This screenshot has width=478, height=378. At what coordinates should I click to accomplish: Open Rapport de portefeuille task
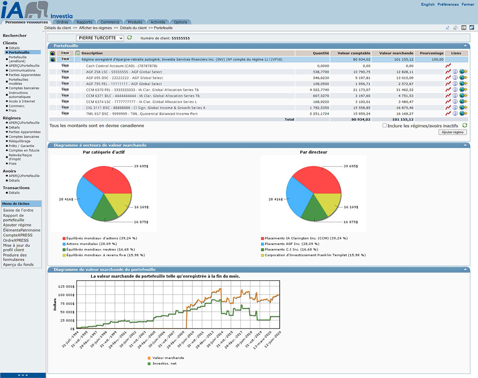14,217
